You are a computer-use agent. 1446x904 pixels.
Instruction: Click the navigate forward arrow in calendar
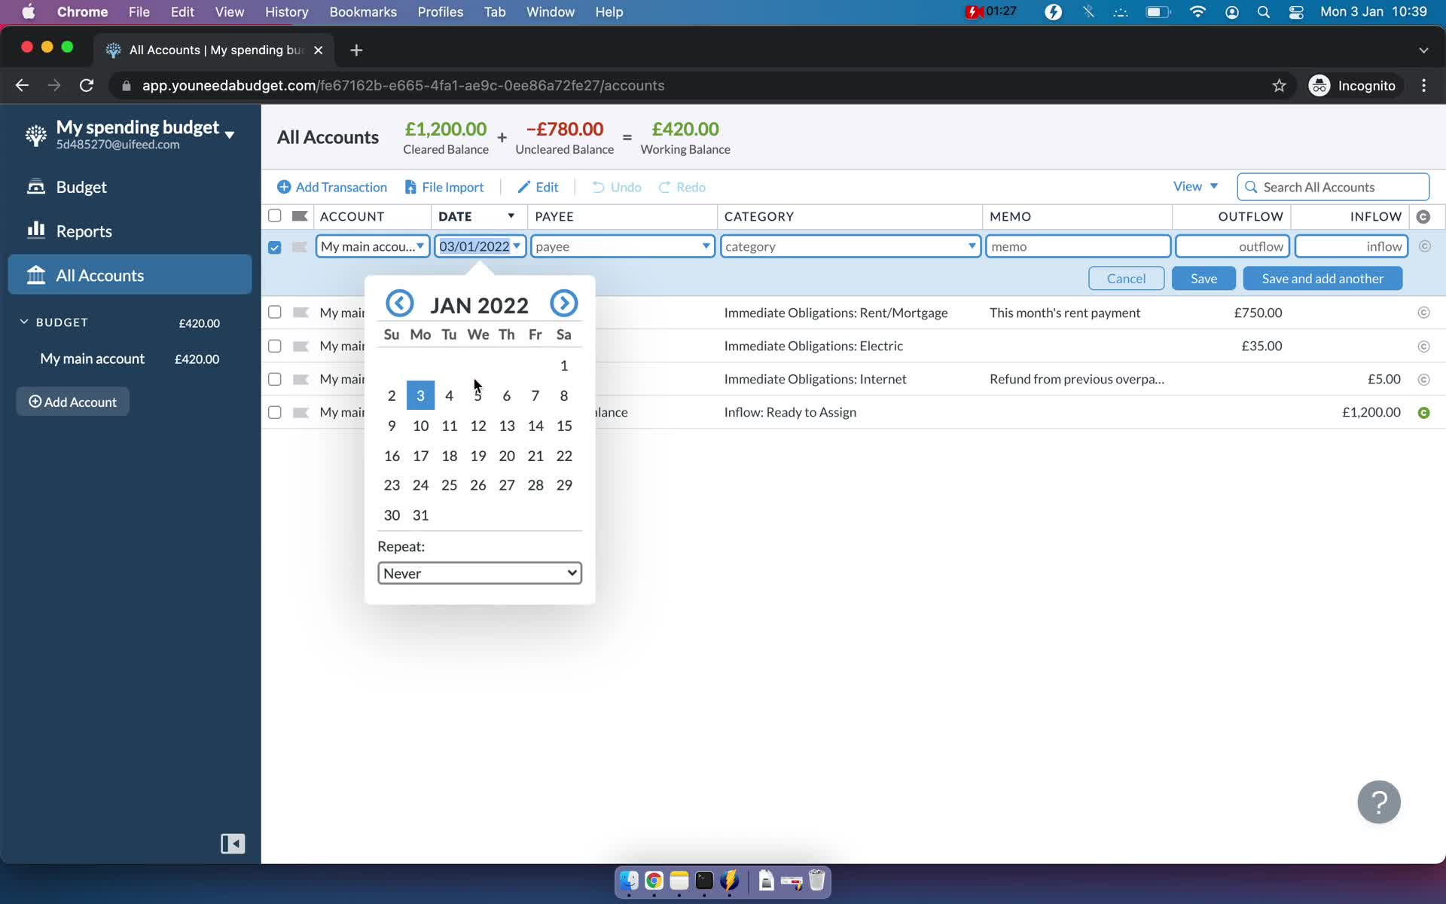point(563,303)
